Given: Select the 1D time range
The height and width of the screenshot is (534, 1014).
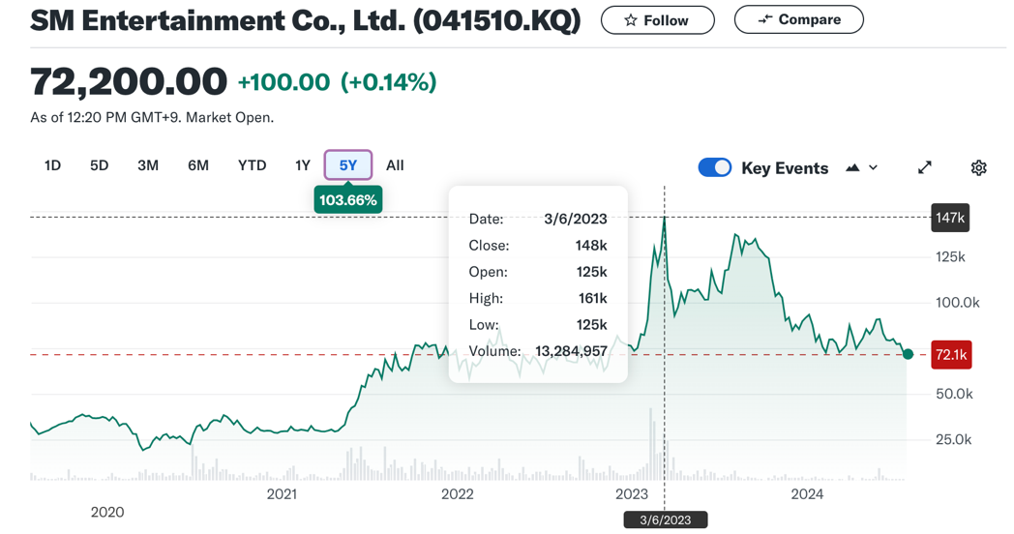Looking at the screenshot, I should [x=52, y=165].
